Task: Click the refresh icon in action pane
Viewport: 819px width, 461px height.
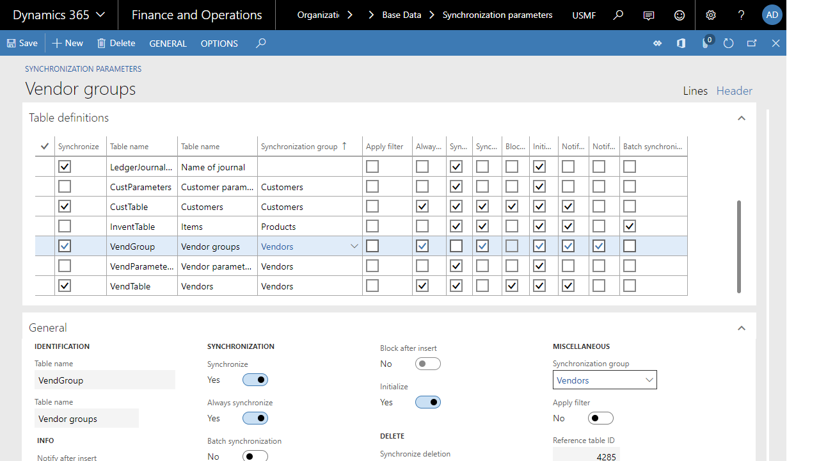Action: 728,43
